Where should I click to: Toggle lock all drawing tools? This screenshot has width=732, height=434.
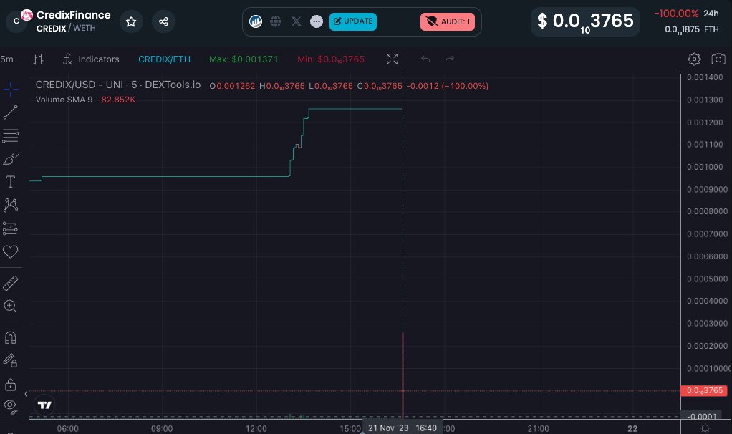[x=11, y=384]
